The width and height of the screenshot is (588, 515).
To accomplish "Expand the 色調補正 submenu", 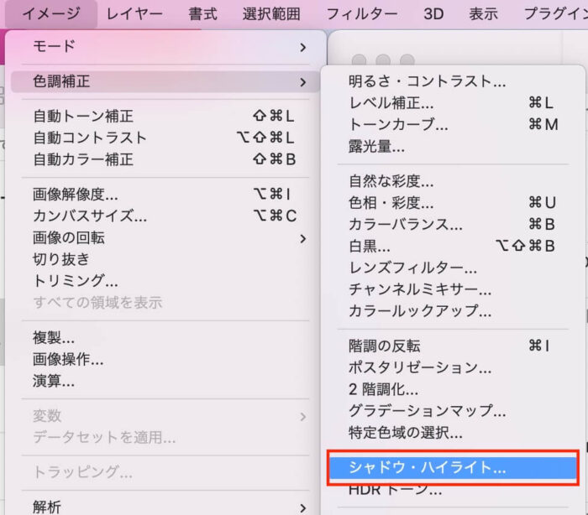I will tap(165, 81).
